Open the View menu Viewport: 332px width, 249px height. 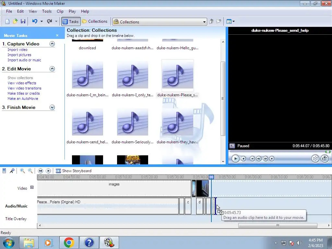tap(33, 11)
